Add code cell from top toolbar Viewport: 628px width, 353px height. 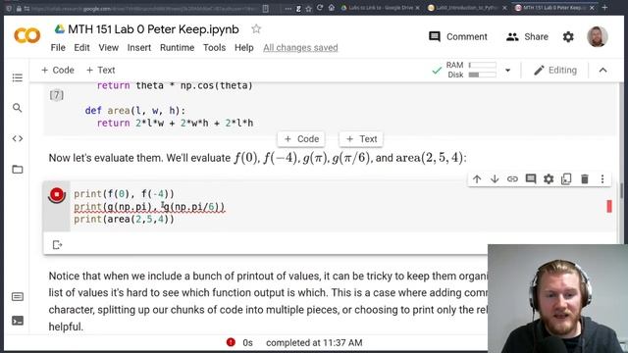[x=58, y=70]
